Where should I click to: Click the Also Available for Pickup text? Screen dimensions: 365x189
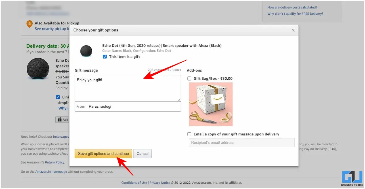click(57, 23)
